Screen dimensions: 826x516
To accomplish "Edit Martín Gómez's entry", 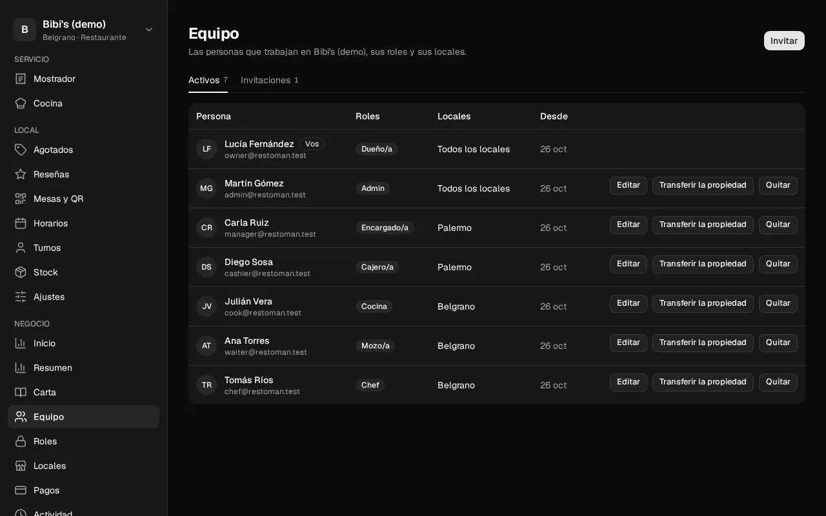I will 629,186.
